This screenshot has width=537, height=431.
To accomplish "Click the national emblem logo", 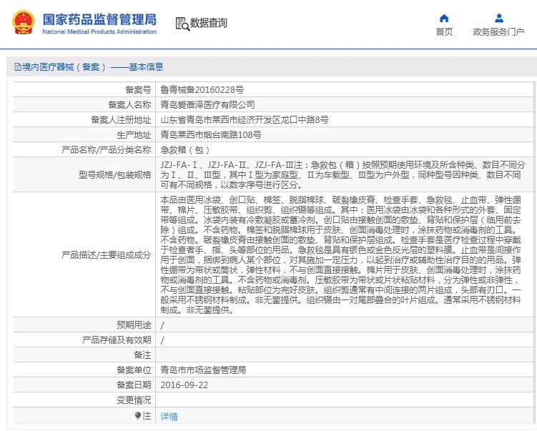I will tap(22, 23).
